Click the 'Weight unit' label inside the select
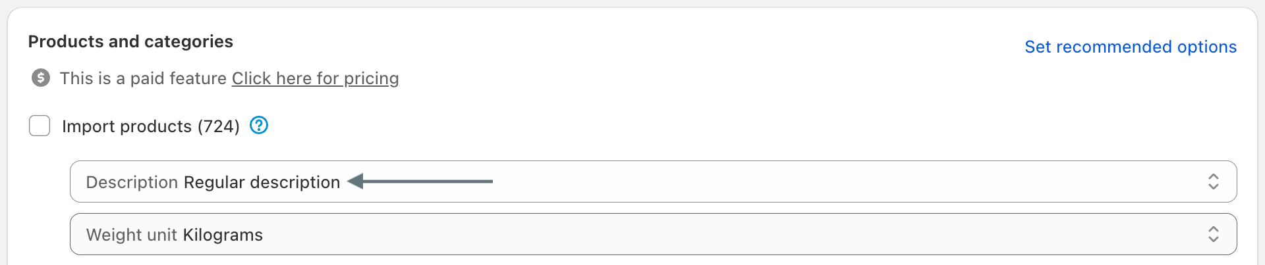This screenshot has width=1265, height=265. point(131,235)
